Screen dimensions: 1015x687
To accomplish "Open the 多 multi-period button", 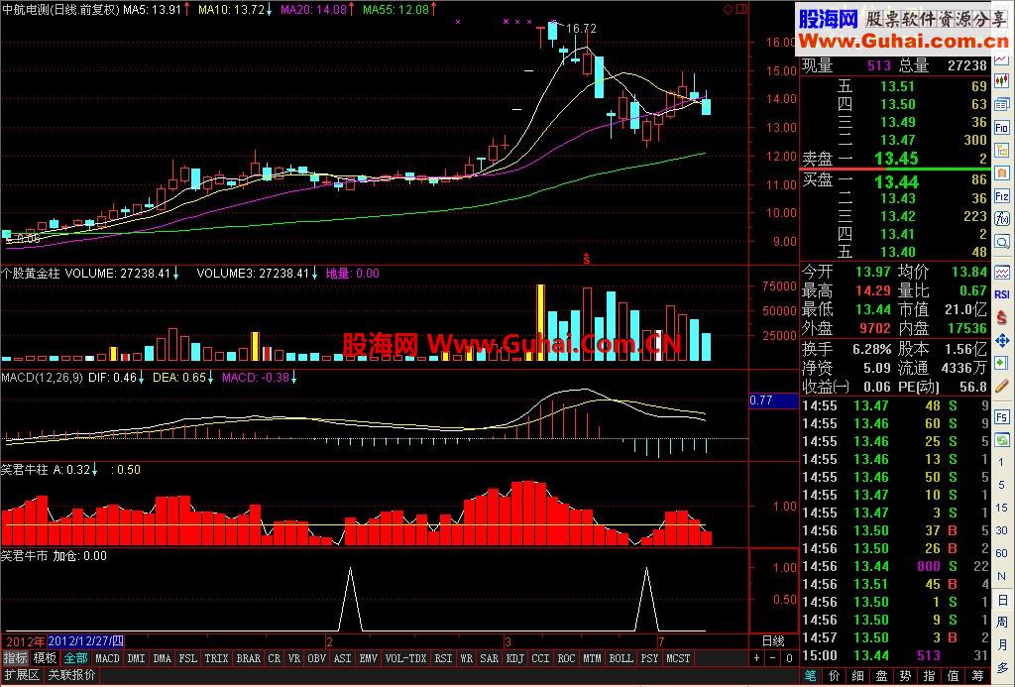I will 1002,667.
